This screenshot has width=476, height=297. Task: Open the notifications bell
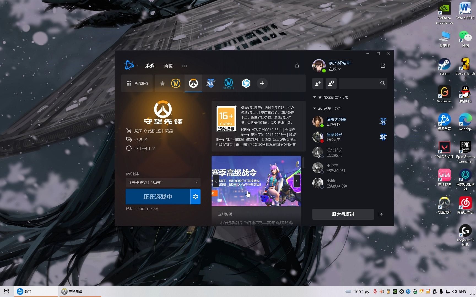(x=297, y=66)
